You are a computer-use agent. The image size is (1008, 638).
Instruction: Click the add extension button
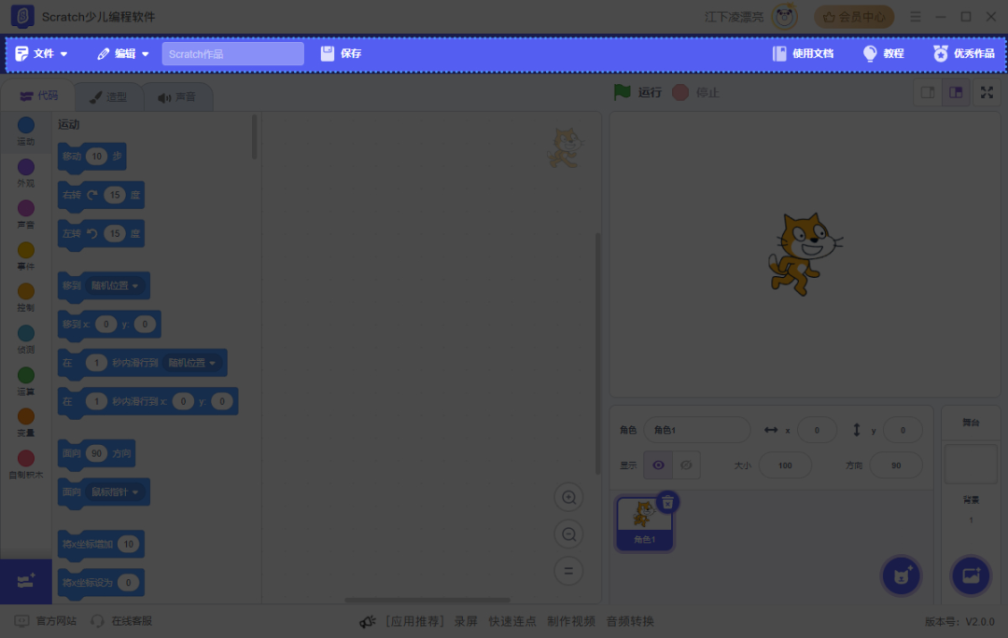click(x=26, y=581)
